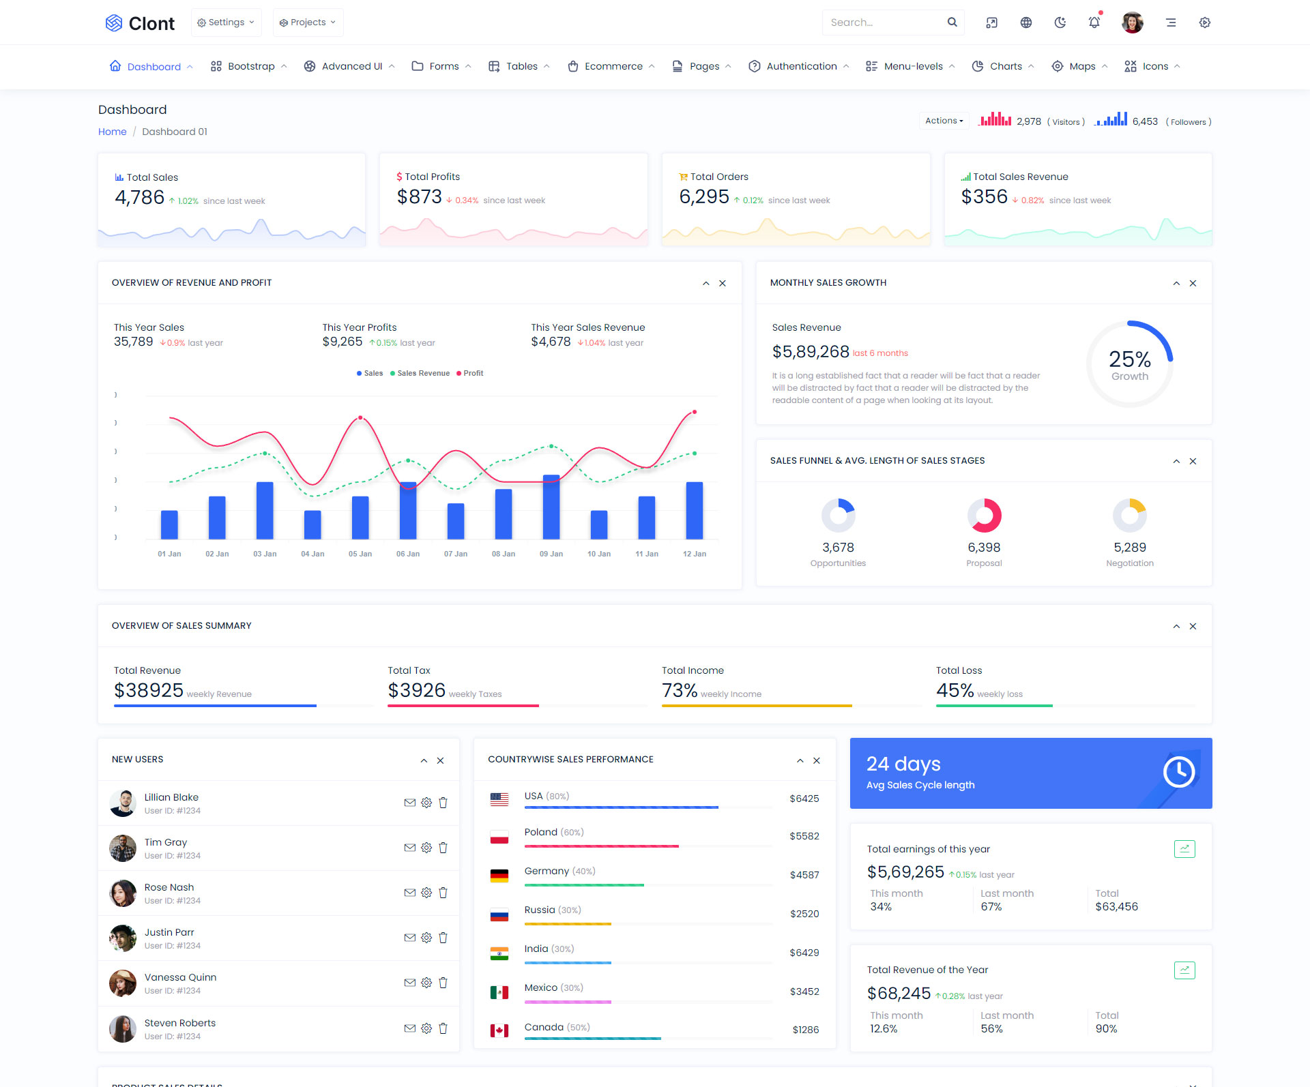Open the header settings gear icon
Image resolution: width=1310 pixels, height=1087 pixels.
[1204, 23]
